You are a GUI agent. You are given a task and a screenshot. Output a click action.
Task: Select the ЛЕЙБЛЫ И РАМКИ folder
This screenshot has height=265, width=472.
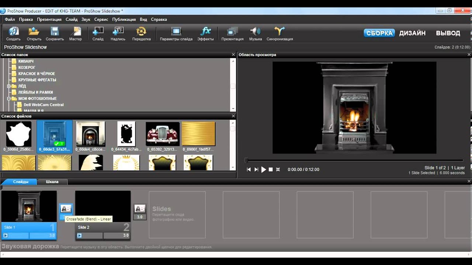click(35, 92)
